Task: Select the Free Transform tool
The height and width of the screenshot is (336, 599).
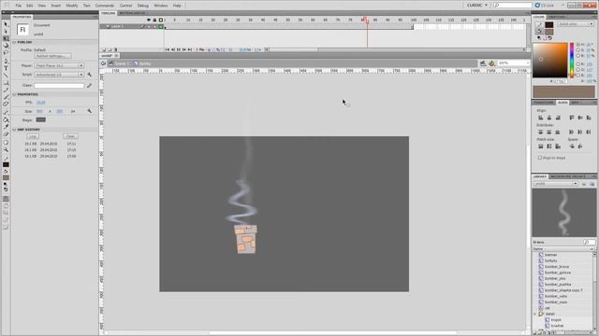Action: [6, 38]
